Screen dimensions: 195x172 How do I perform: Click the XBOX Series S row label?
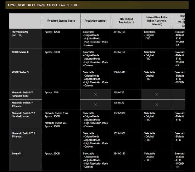(20, 72)
